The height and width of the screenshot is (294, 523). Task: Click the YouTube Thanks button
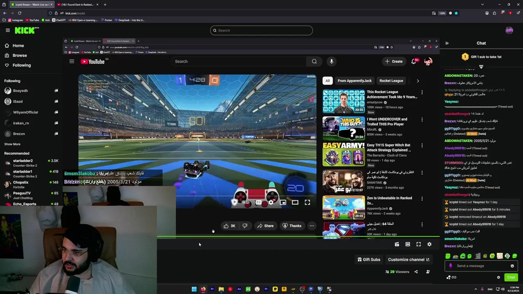[x=292, y=226]
